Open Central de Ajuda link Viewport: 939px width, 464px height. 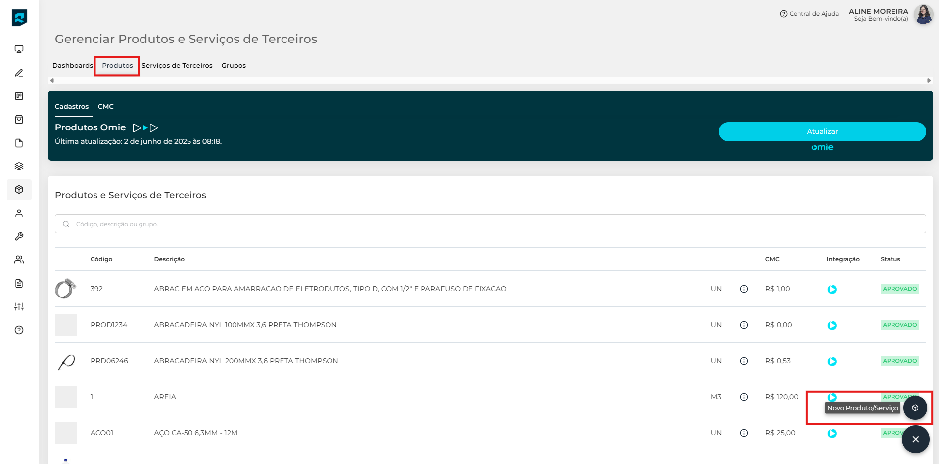tap(809, 14)
